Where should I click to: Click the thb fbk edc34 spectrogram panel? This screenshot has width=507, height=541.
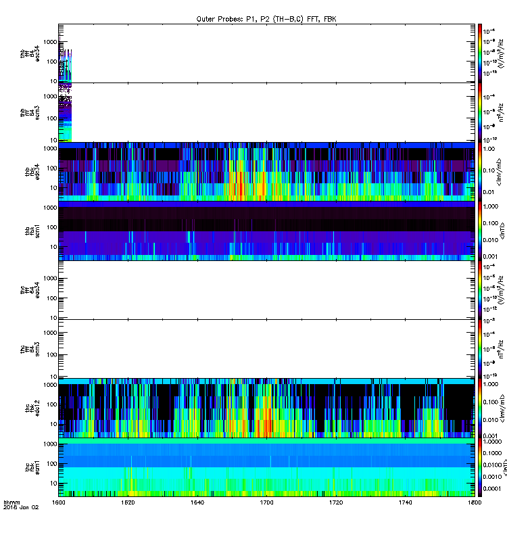pos(266,172)
